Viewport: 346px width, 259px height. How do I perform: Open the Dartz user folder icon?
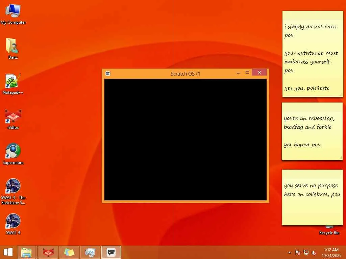[13, 49]
